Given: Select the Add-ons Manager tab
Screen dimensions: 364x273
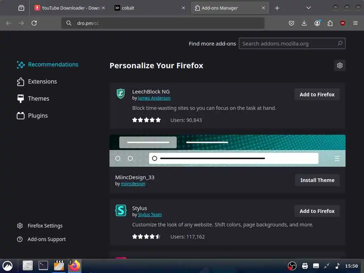Looking at the screenshot, I should (x=230, y=8).
